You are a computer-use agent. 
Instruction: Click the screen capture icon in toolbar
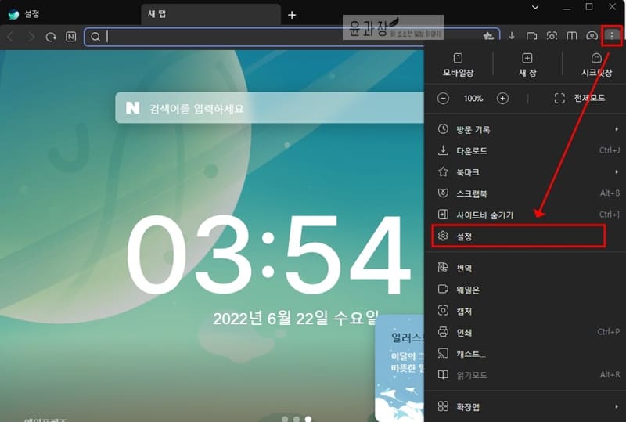552,36
